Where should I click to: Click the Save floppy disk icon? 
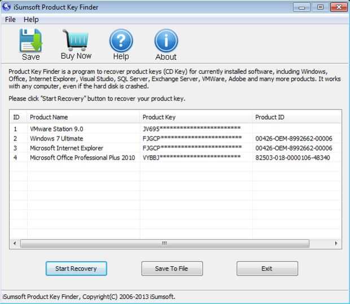tap(31, 41)
